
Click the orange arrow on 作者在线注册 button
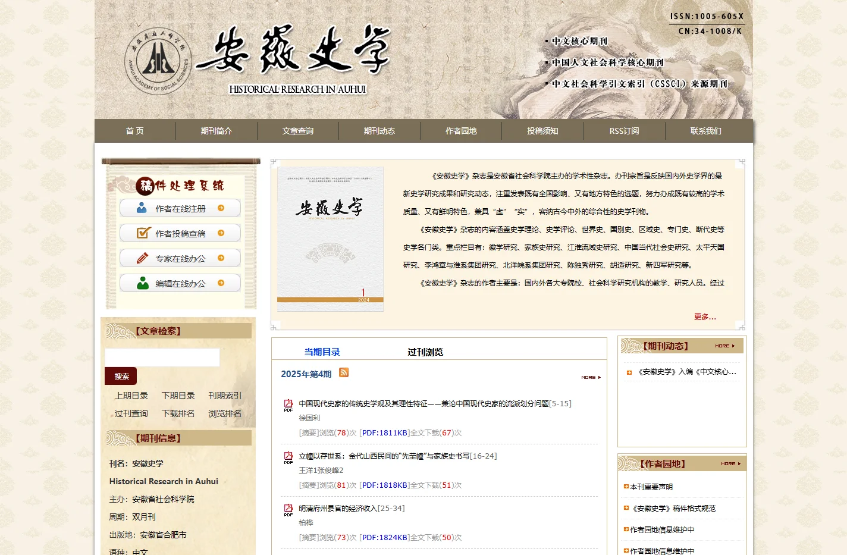click(221, 208)
